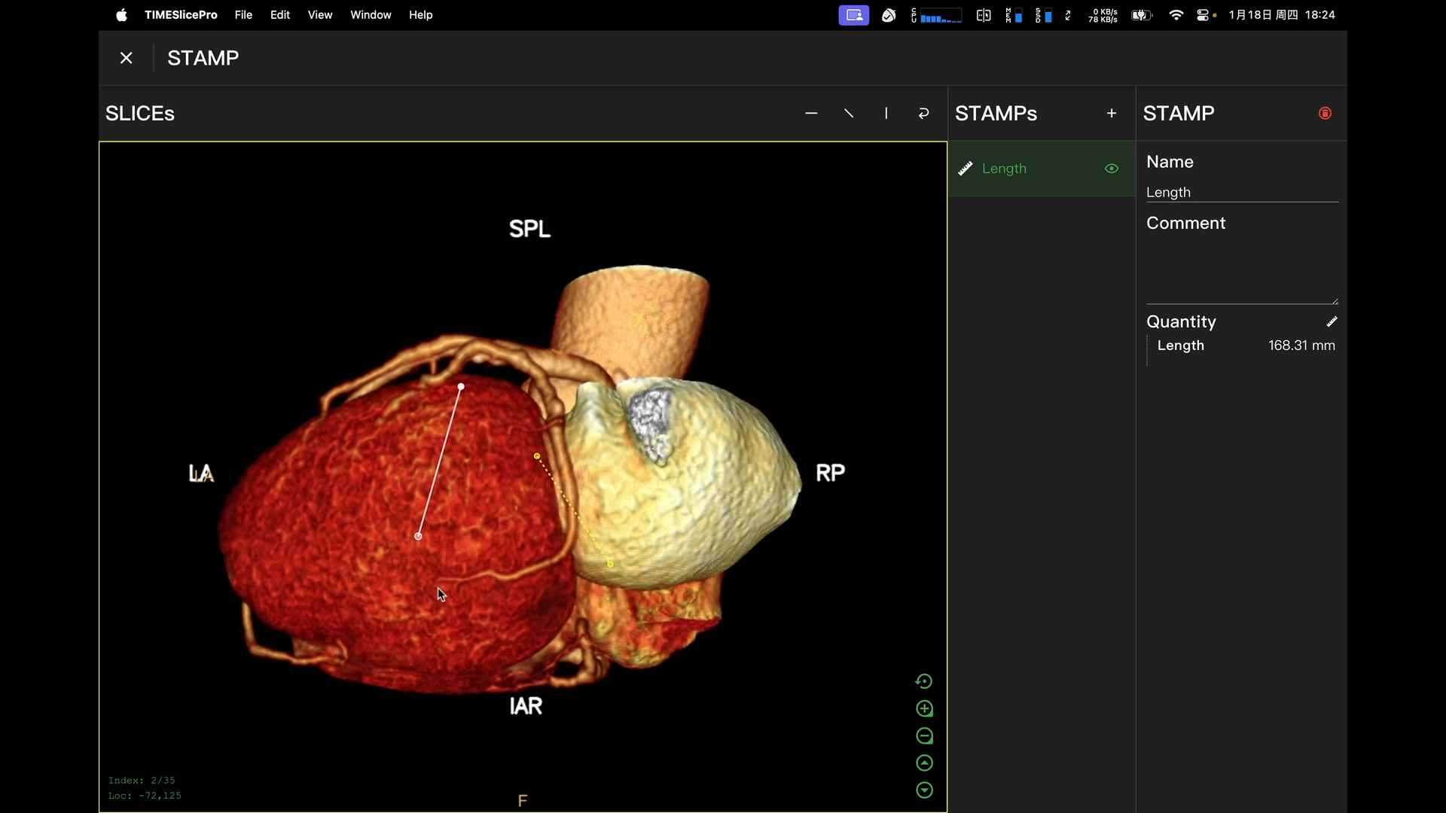This screenshot has width=1446, height=813.
Task: Click the return arrow icon in SLICEs
Action: tap(923, 114)
